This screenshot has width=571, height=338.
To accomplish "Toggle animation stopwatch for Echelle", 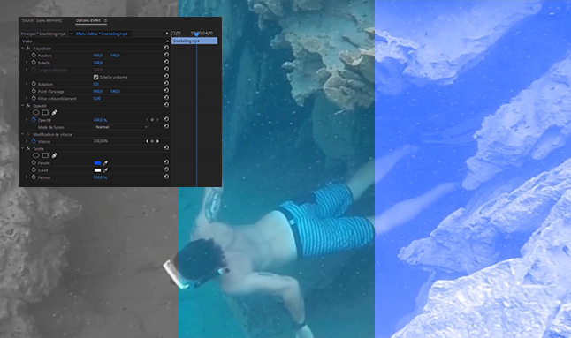I will (x=34, y=63).
